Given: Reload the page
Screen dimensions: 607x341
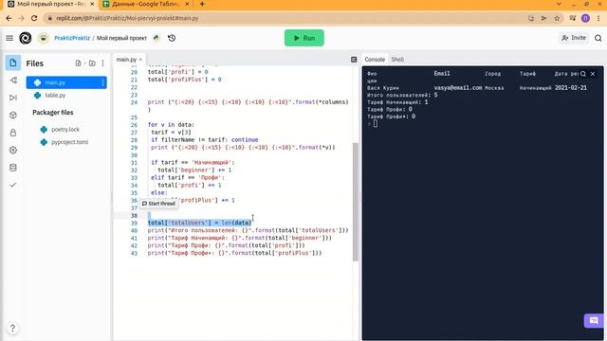Looking at the screenshot, I should pos(34,18).
